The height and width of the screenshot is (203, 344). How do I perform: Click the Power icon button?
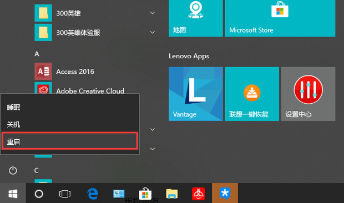[13, 170]
